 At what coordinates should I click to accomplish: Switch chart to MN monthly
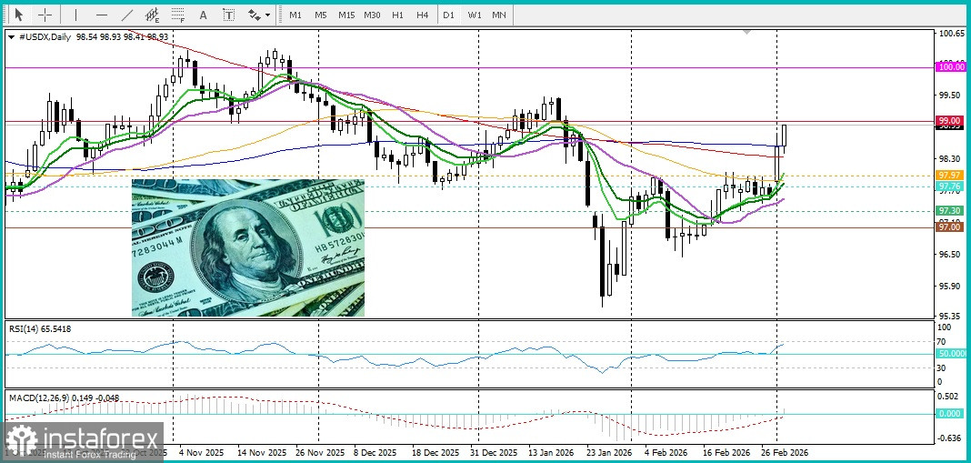[499, 15]
